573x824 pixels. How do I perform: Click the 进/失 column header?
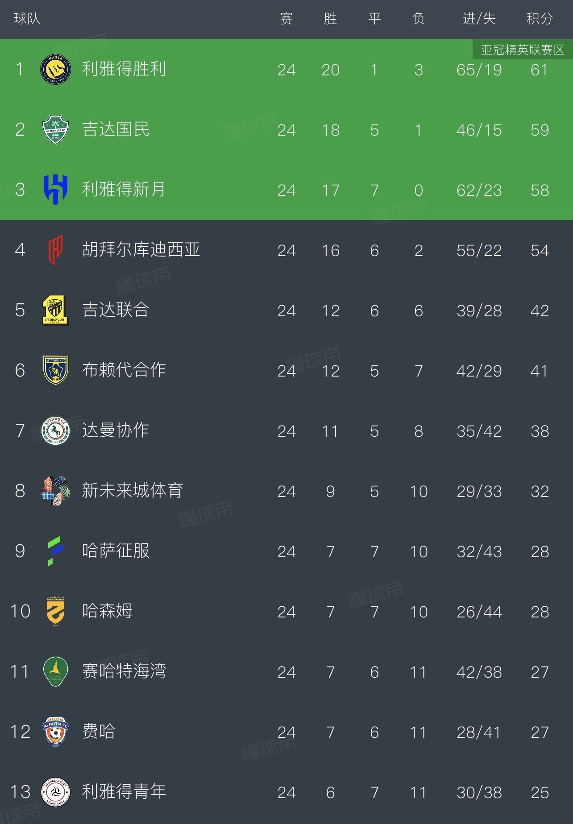tap(479, 19)
